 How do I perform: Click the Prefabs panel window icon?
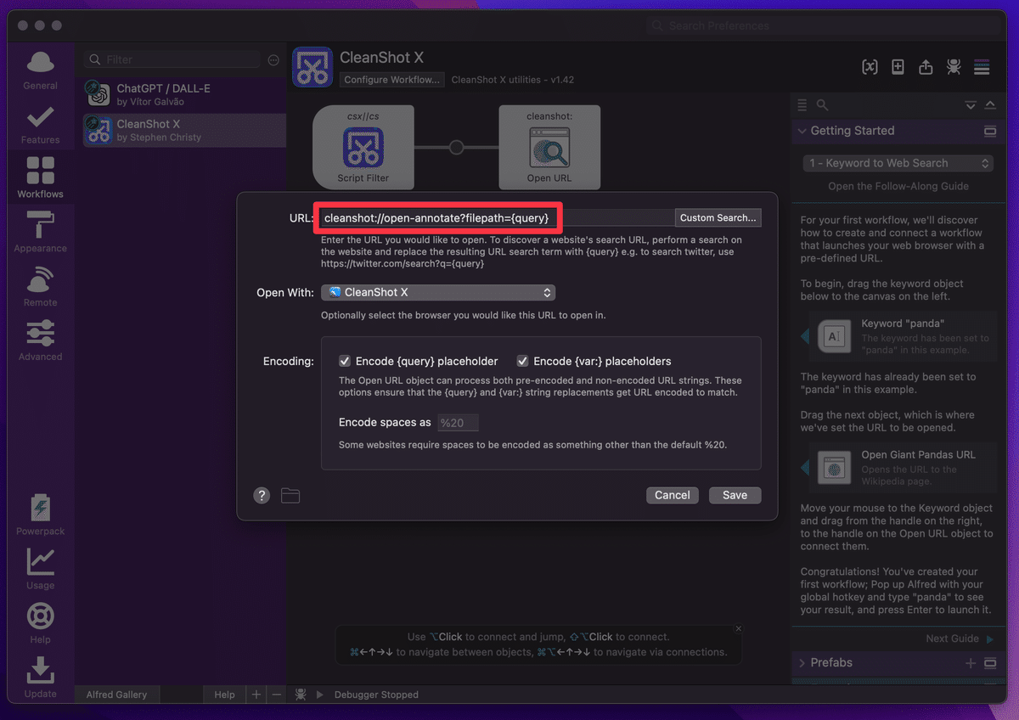[x=989, y=663]
